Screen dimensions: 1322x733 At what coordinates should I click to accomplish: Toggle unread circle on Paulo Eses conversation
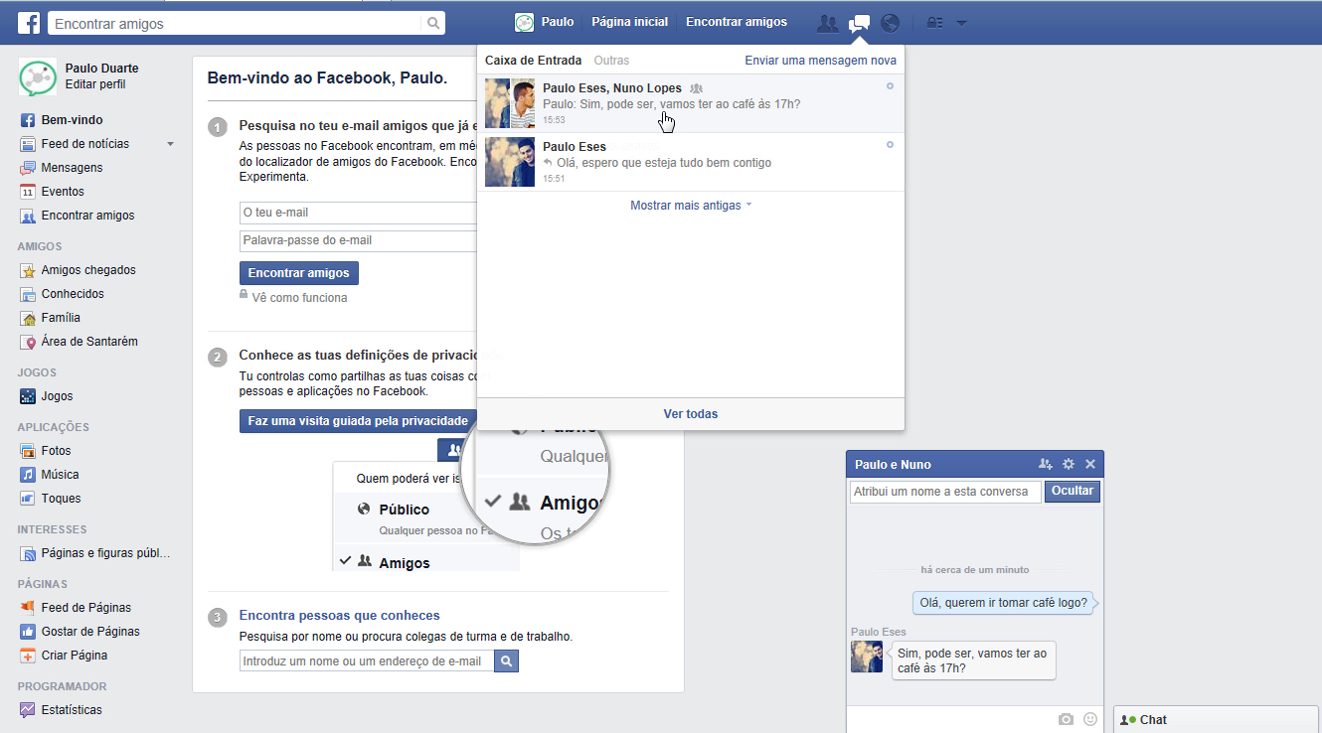(890, 145)
